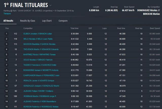The height and width of the screenshot is (109, 162).
Task: Click the position 15 badge
Action: 7,107
